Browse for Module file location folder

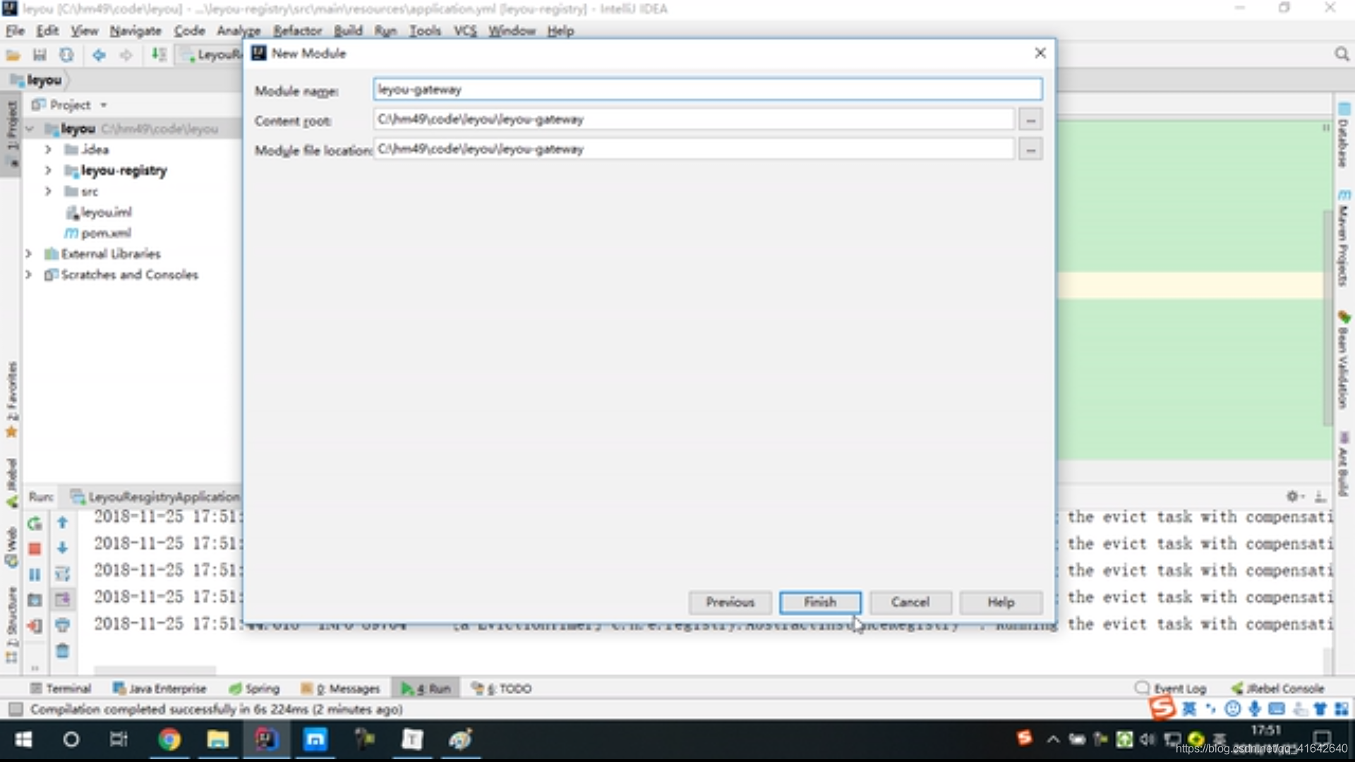[x=1030, y=150]
